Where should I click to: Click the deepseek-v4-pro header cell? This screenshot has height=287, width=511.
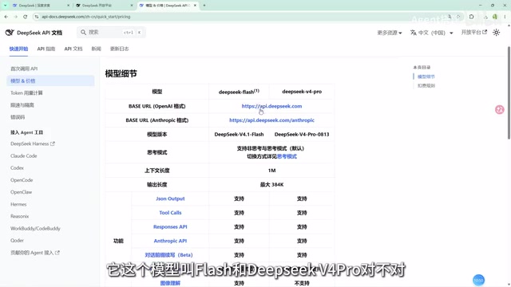(302, 92)
